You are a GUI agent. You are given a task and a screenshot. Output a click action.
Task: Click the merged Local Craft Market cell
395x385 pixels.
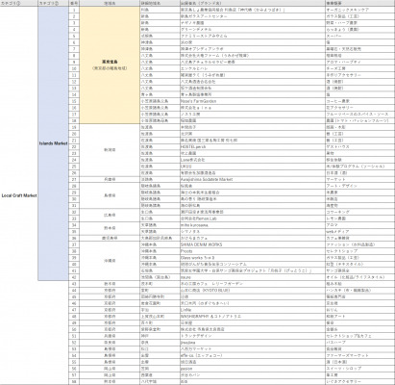click(x=19, y=195)
